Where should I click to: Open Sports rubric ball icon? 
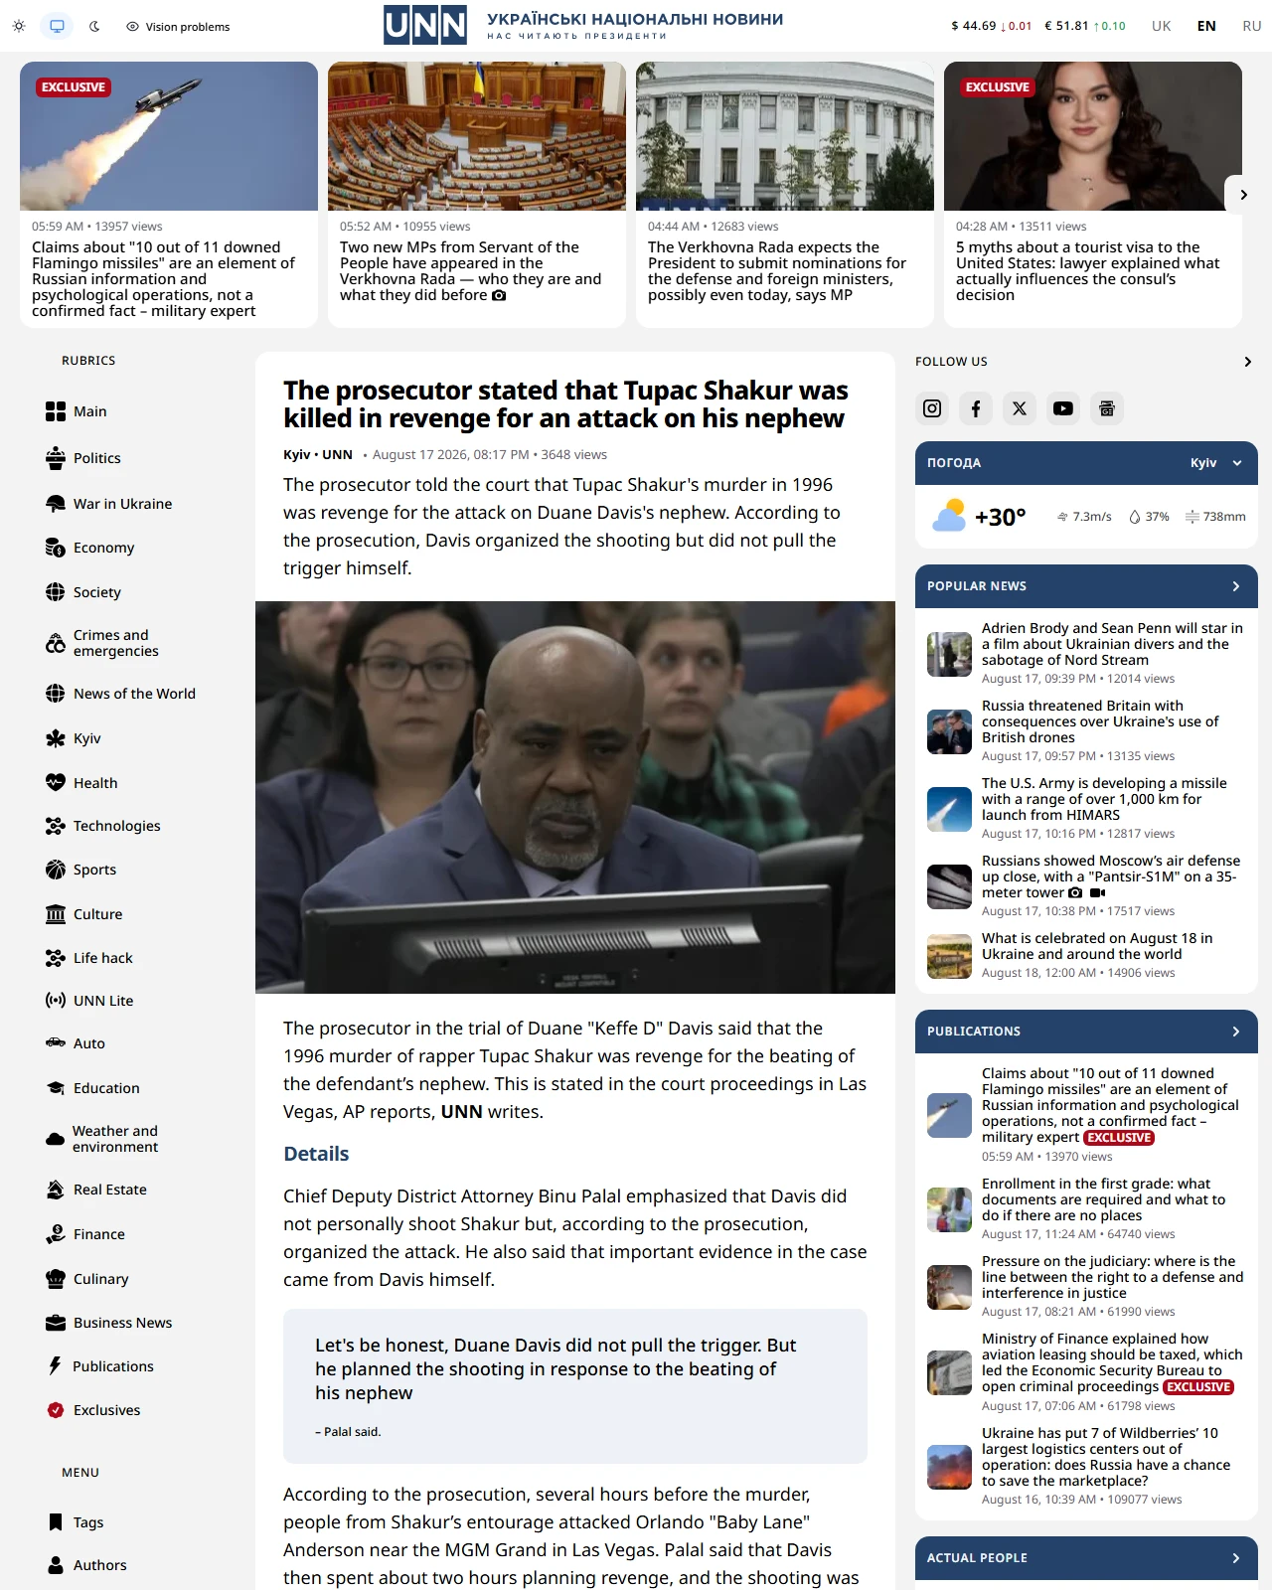click(x=56, y=870)
